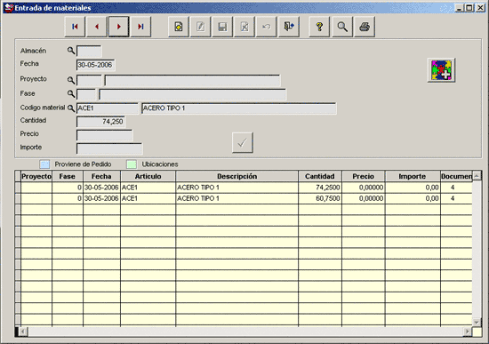This screenshot has width=489, height=344.
Task: Maximize the Entrada de materiales window
Action: (469, 8)
